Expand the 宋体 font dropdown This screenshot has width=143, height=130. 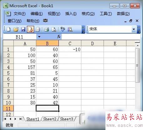(x=134, y=29)
